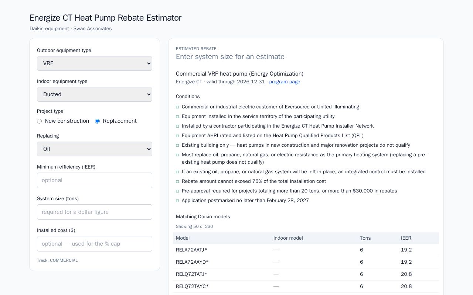
Task: Click the 'Matching Daikin models' heading
Action: 203,217
